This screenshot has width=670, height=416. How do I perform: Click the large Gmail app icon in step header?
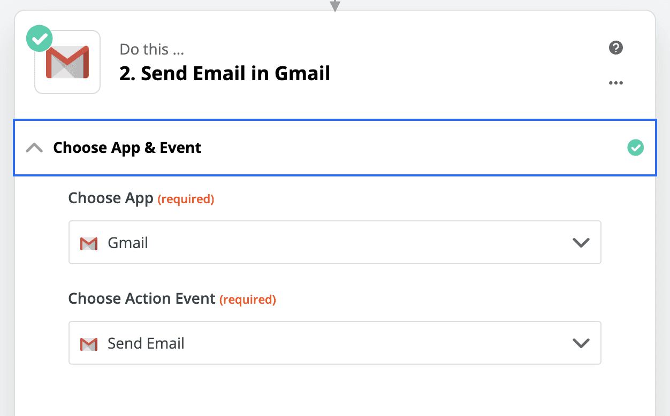click(67, 63)
